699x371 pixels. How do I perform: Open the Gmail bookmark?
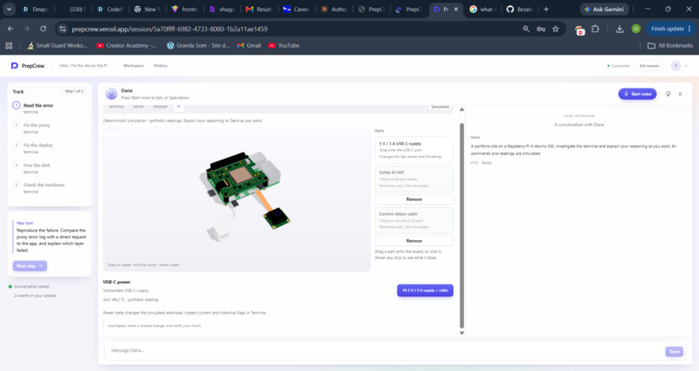pos(249,45)
